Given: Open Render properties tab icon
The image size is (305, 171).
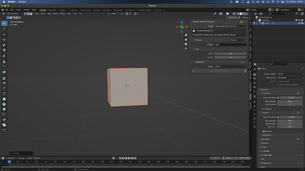Looking at the screenshot, I should (x=255, y=74).
